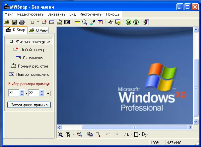Click the horizontal scrollbar right arrow

pos(190,127)
